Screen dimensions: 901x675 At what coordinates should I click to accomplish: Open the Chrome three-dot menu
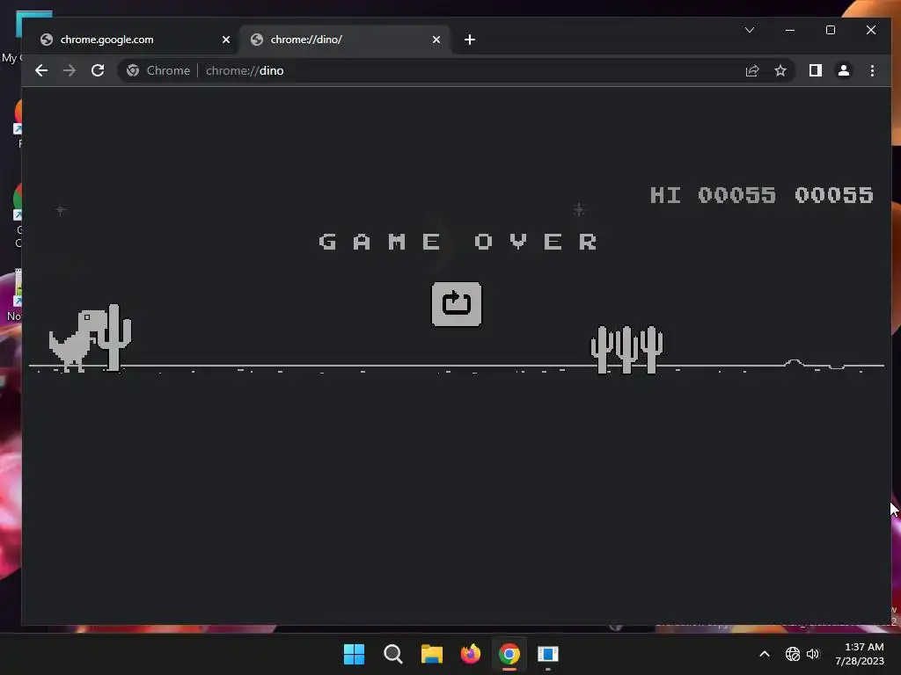pyautogui.click(x=872, y=70)
